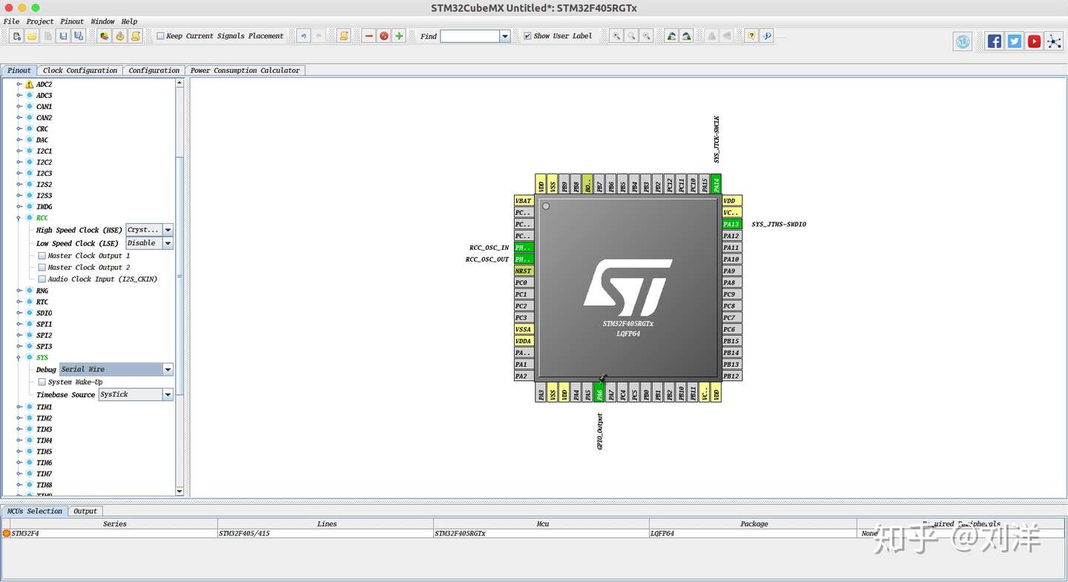
Task: Click the Generate Report scroll icon next to the Keep Current Signals Placement checkbox
Action: click(136, 36)
